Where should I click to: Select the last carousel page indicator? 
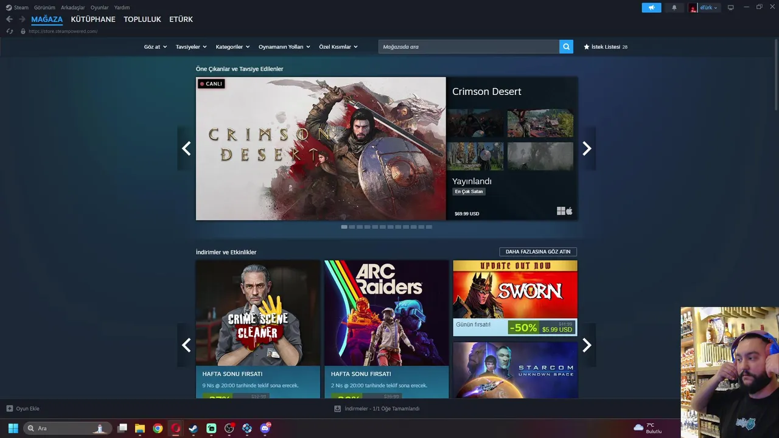coord(429,227)
